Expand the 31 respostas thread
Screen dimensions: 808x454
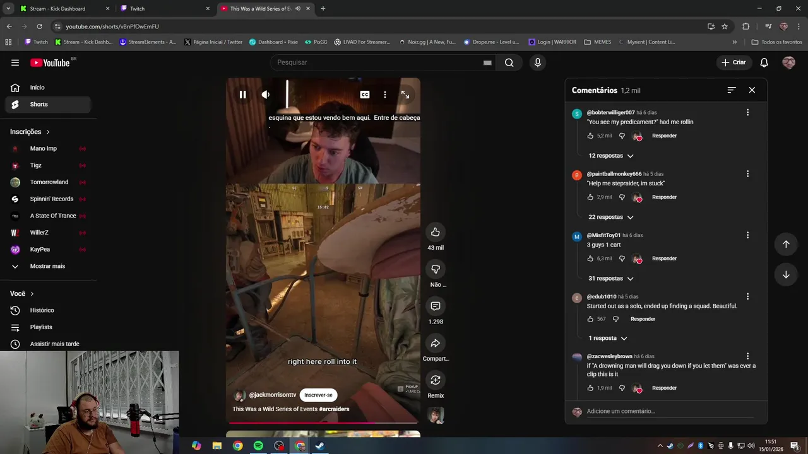[611, 278]
